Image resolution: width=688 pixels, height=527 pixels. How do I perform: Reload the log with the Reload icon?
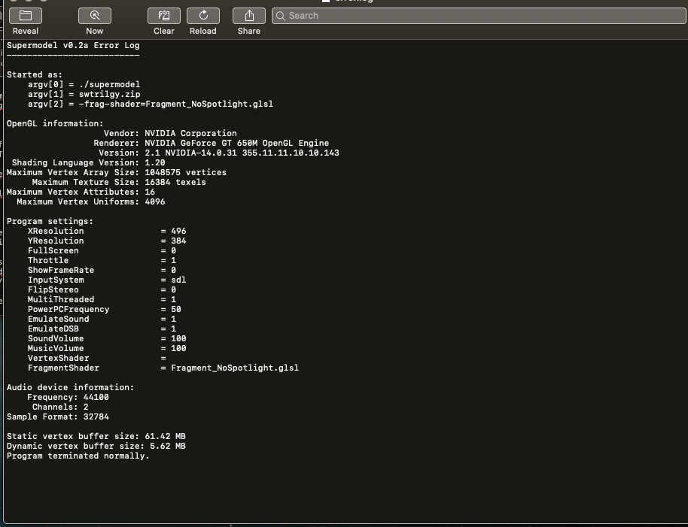(203, 16)
